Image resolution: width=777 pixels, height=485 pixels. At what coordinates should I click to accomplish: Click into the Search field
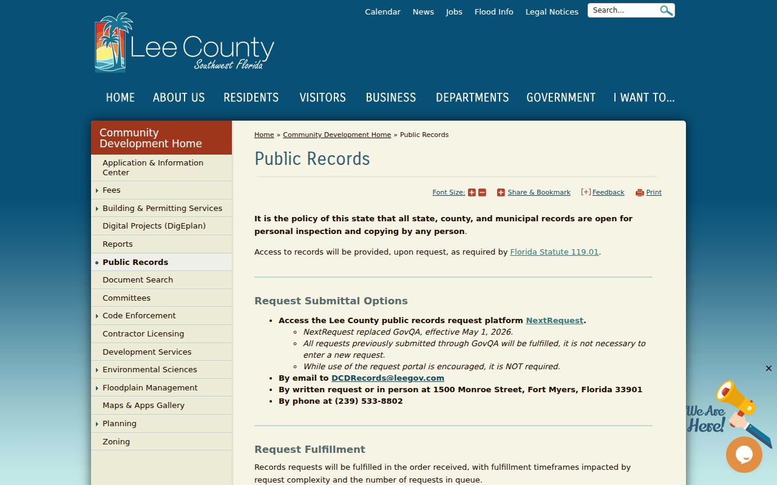coord(625,10)
